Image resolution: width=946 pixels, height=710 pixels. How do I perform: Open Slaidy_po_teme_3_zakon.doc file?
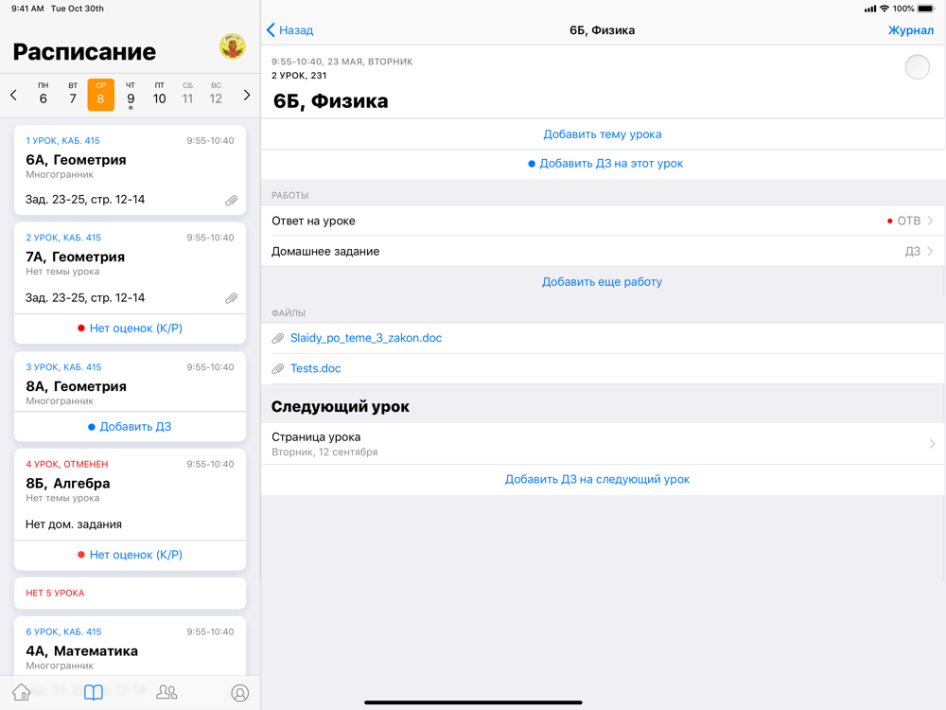click(x=365, y=338)
